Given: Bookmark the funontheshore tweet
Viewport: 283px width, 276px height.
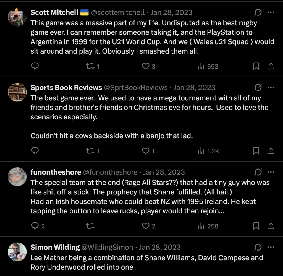Looking at the screenshot, I should coord(256,226).
